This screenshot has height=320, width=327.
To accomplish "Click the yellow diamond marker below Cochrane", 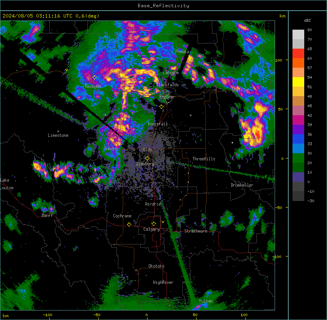I will point(129,224).
